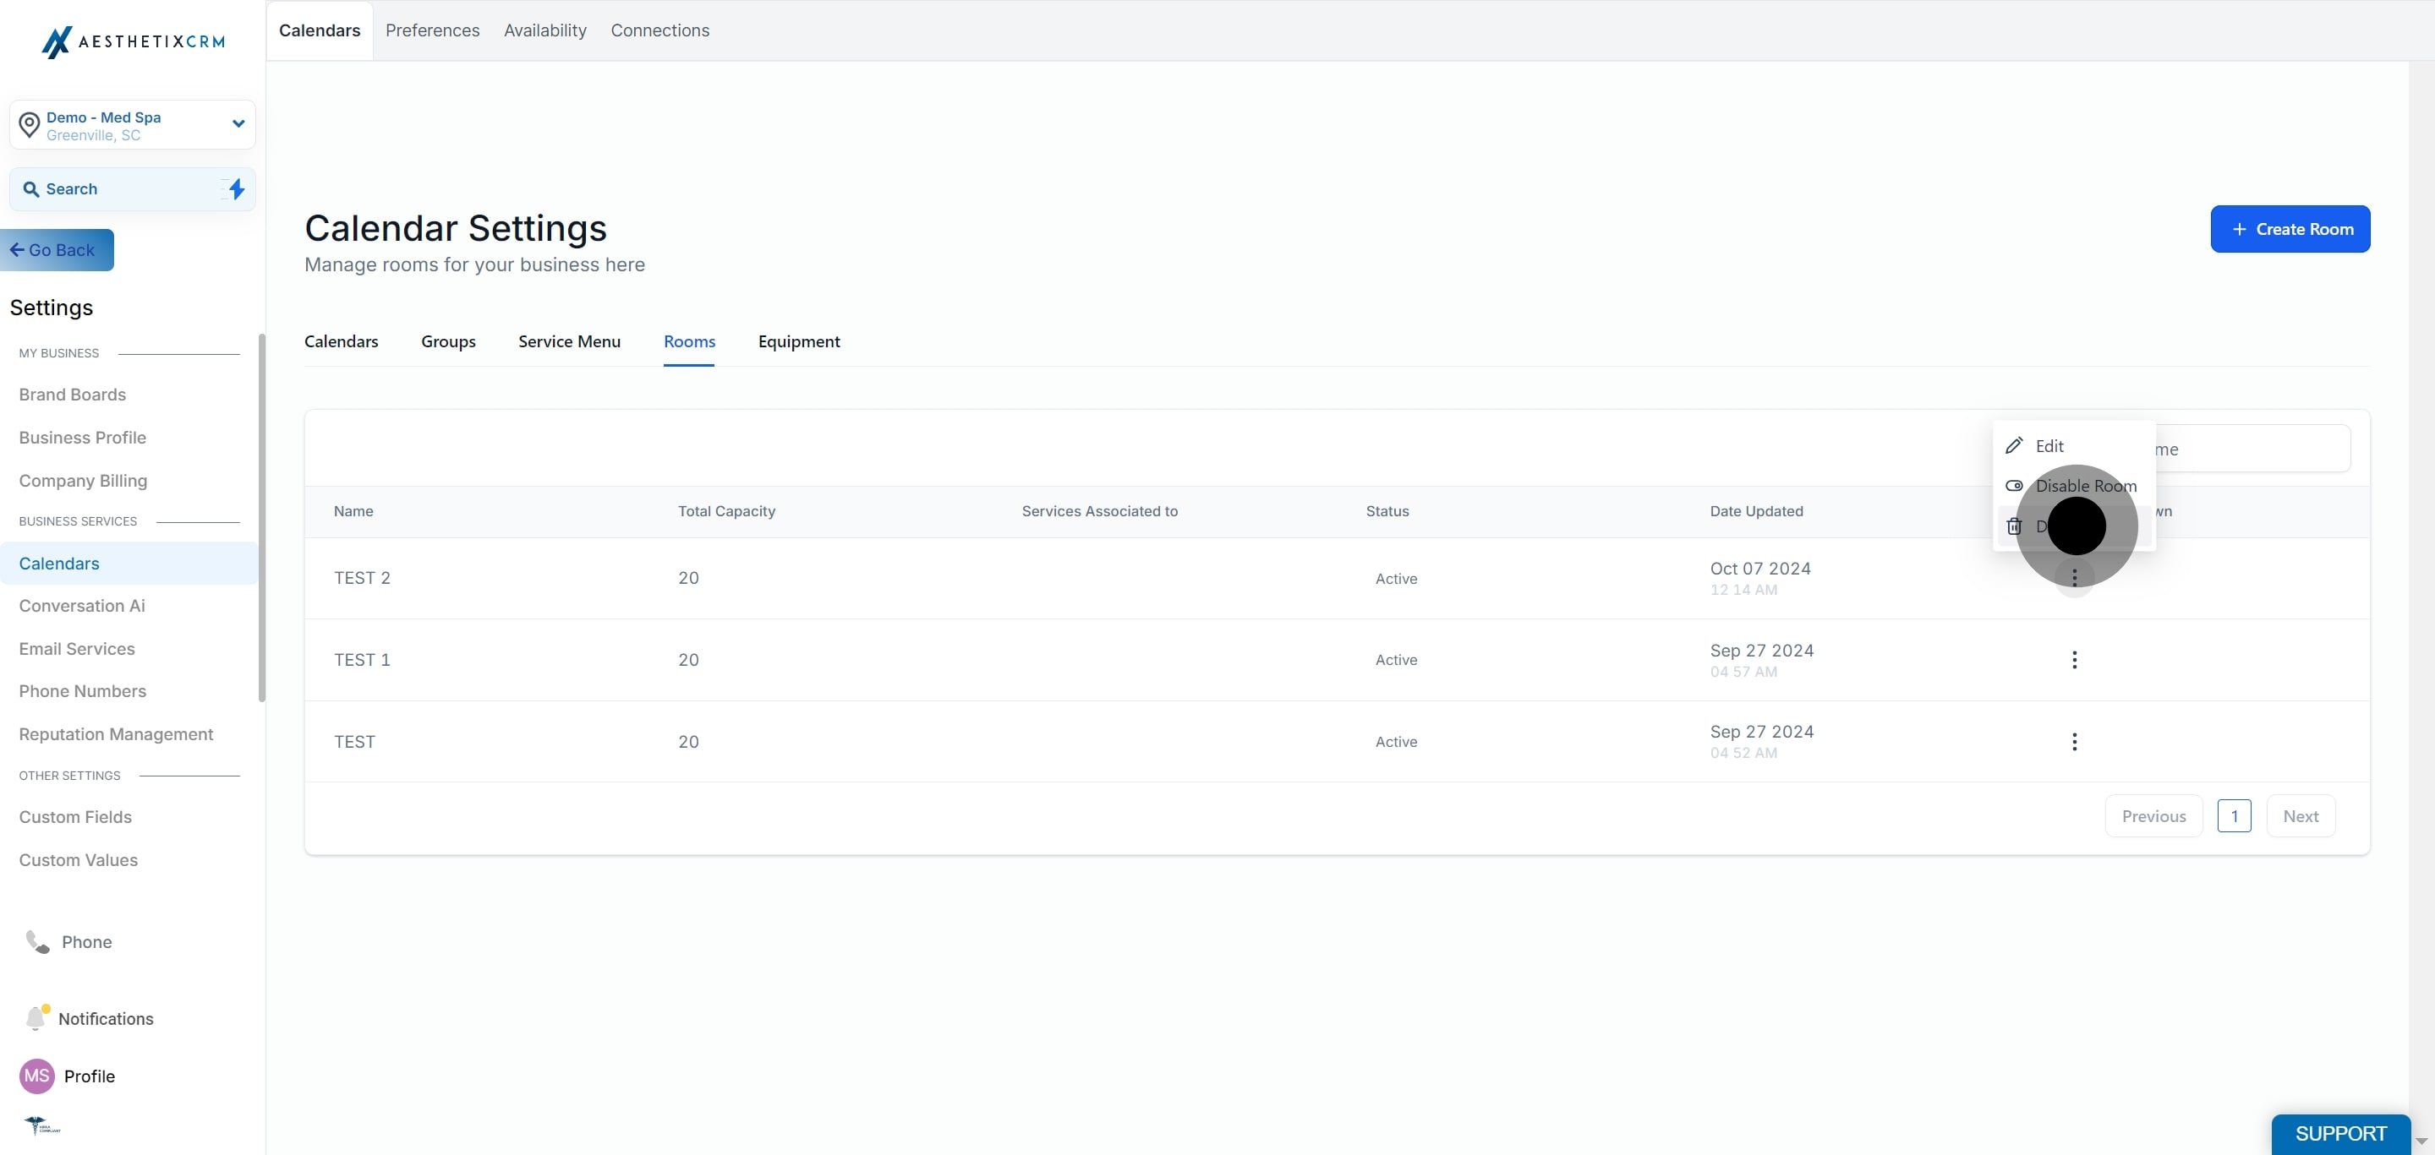This screenshot has width=2435, height=1155.
Task: Open Conversation Ai settings
Action: tap(82, 605)
